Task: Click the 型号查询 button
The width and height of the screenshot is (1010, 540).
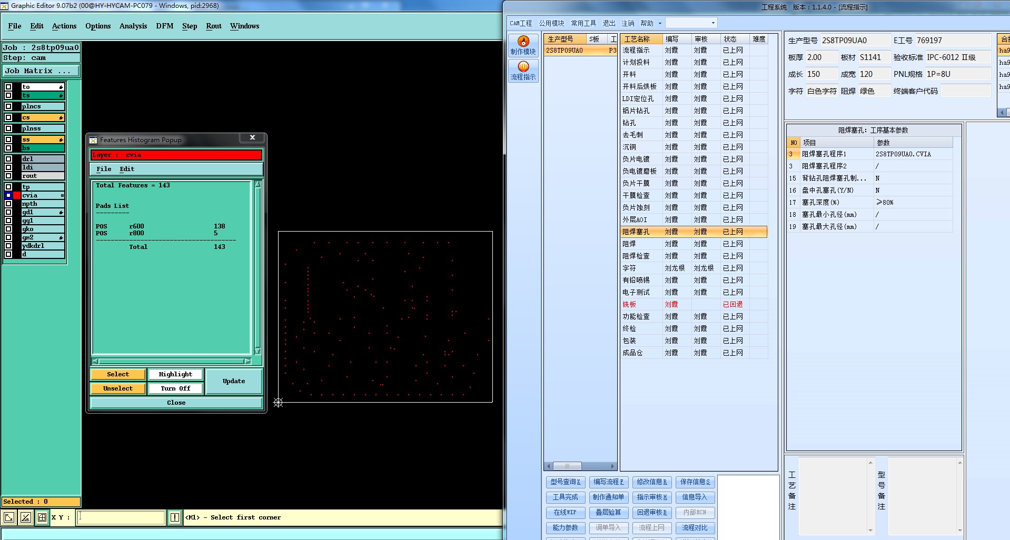Action: coord(565,482)
